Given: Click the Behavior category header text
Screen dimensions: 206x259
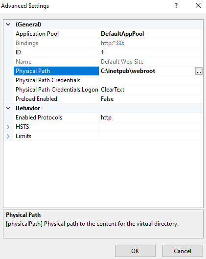Looking at the screenshot, I should point(28,108).
